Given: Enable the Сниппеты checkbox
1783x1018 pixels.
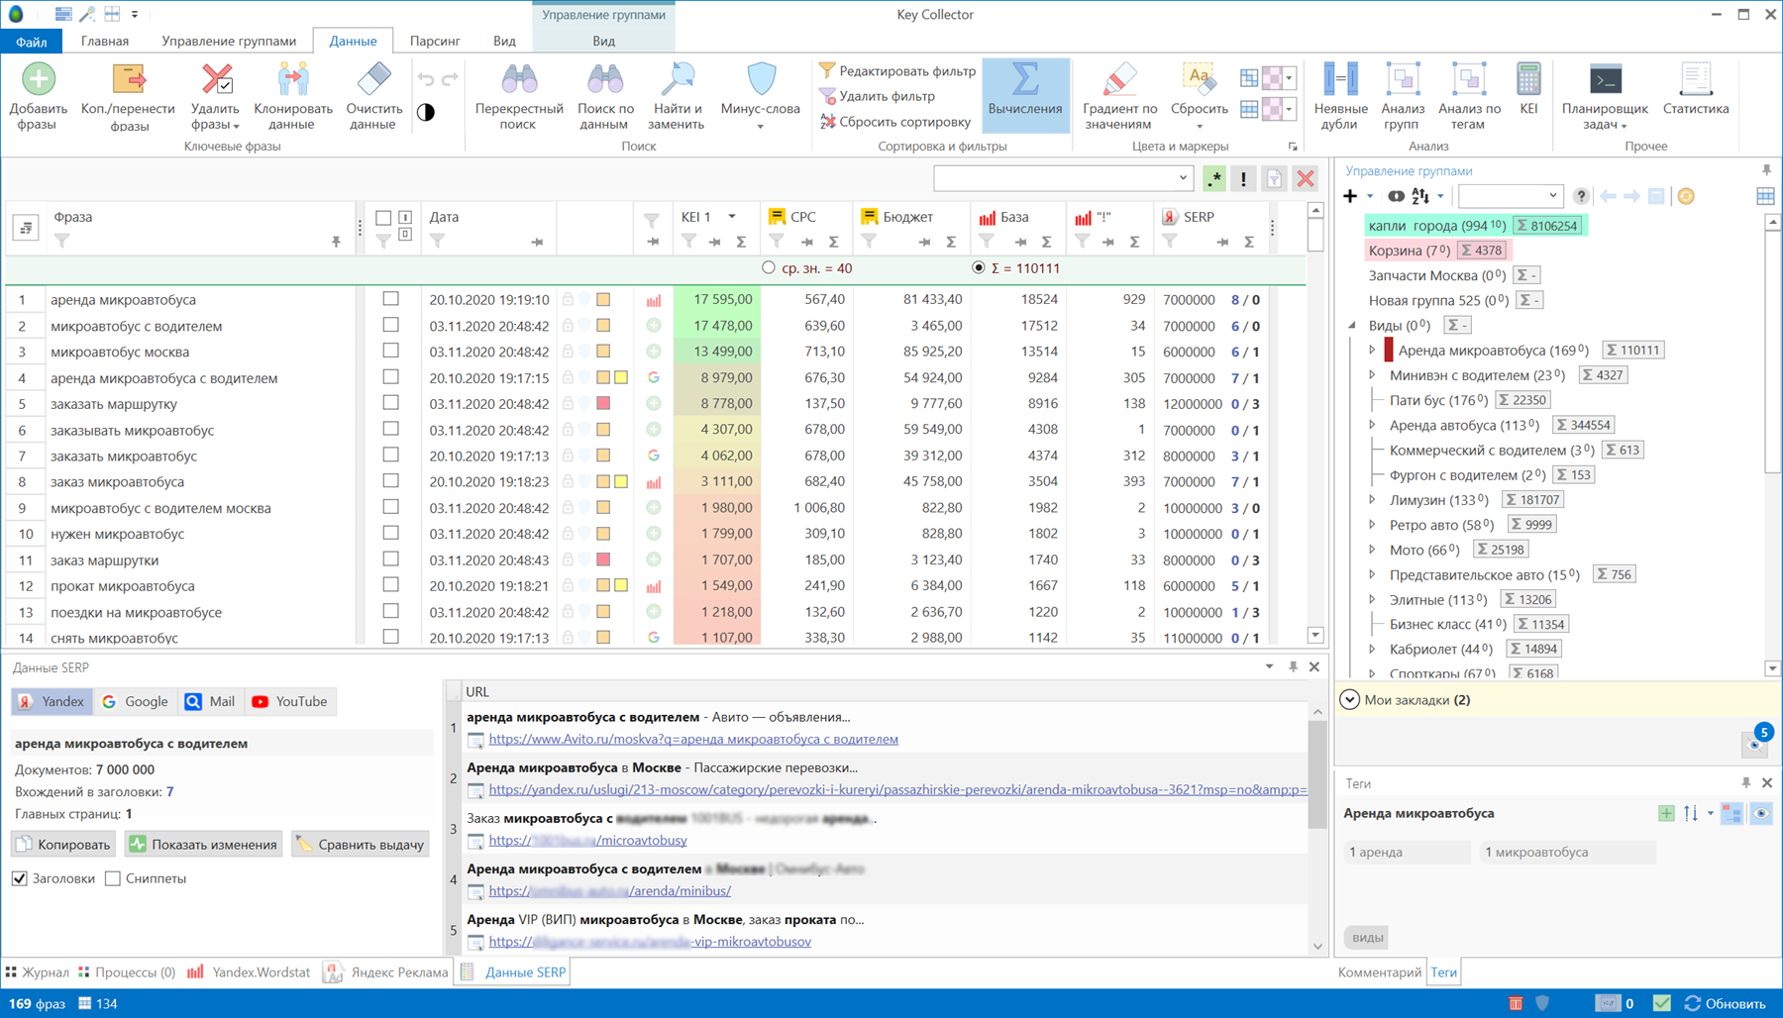Looking at the screenshot, I should point(113,878).
